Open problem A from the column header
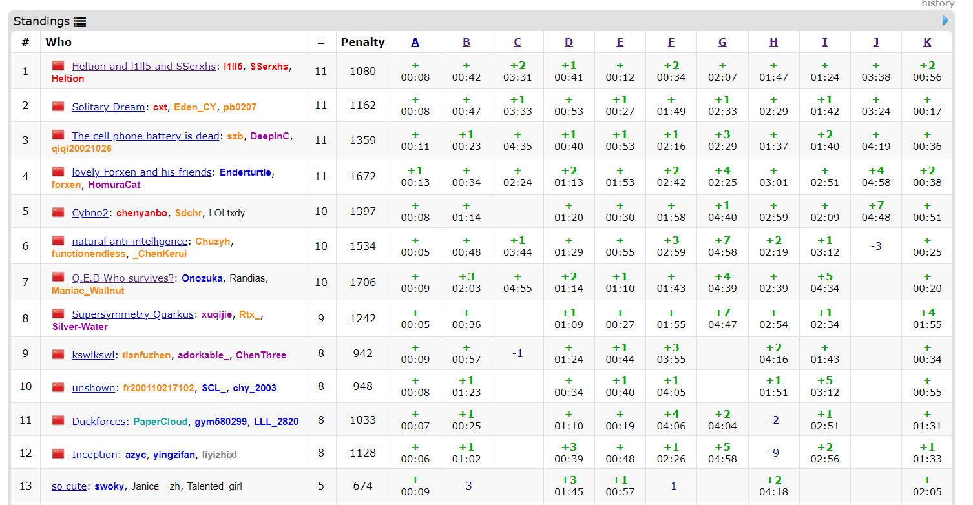 pyautogui.click(x=415, y=43)
